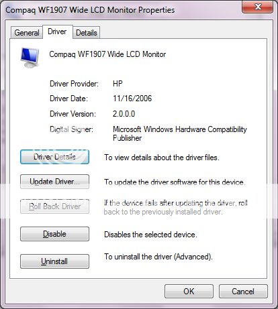278x309 pixels.
Task: Click the monitor device icon
Action: point(30,58)
